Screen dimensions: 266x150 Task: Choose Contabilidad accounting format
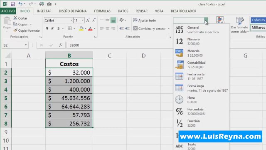tap(201, 65)
